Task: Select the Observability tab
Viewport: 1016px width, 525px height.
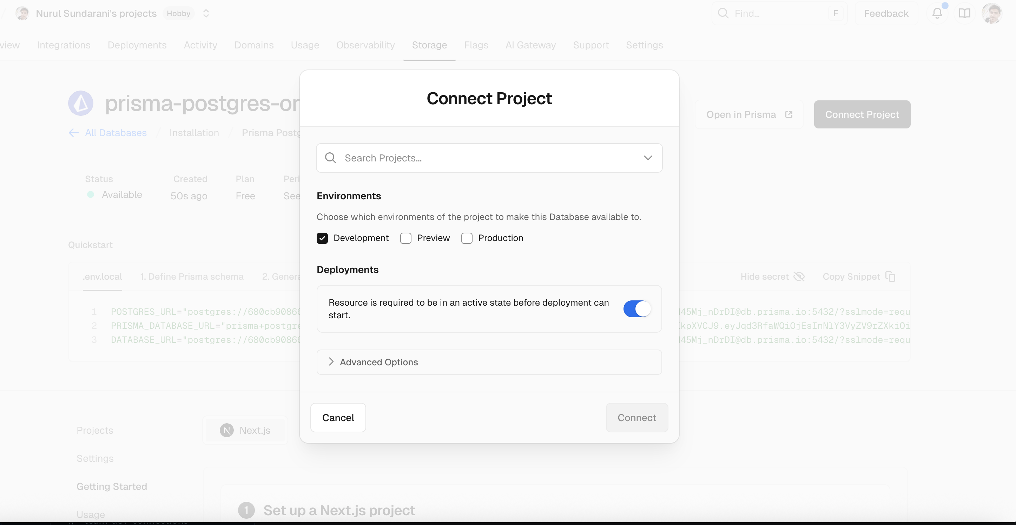Action: [x=365, y=45]
